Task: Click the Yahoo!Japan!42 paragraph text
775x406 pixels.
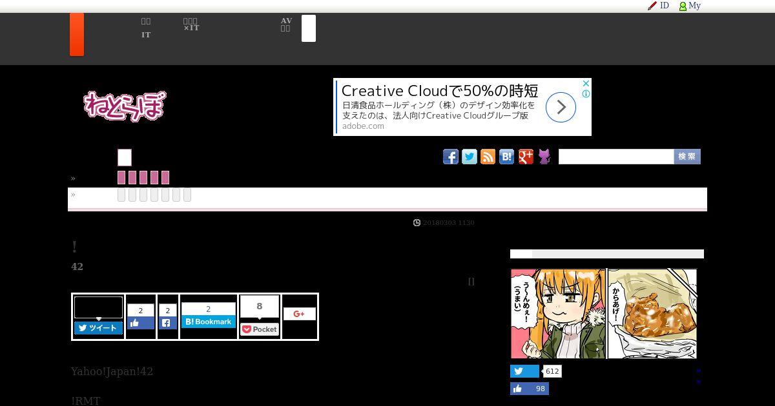Action: pos(112,371)
